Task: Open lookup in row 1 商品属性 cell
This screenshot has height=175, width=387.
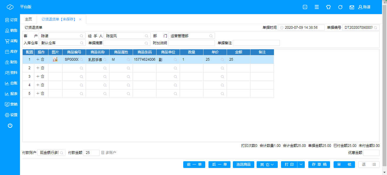Action: point(128,60)
